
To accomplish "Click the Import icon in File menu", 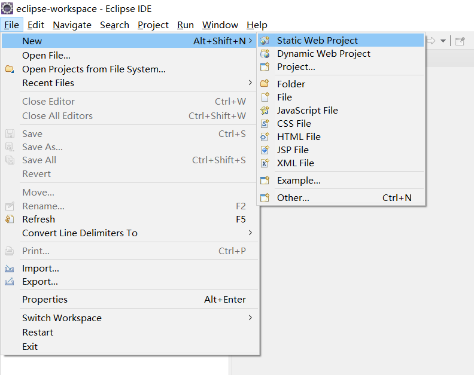I will pyautogui.click(x=10, y=269).
